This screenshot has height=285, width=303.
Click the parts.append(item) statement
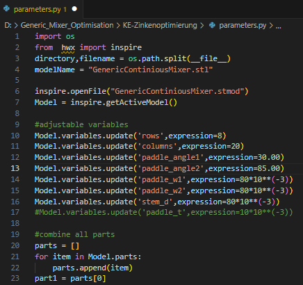click(92, 268)
